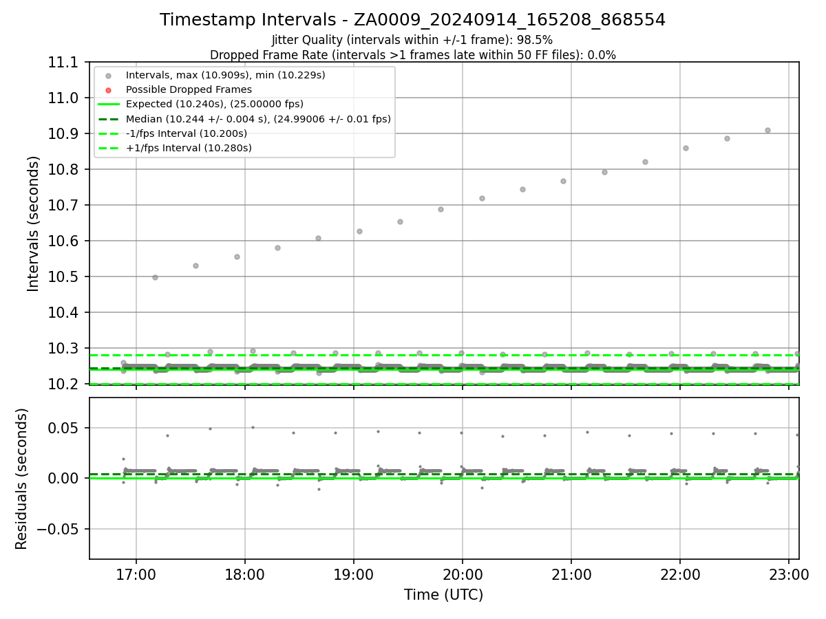Click x-axis tick label "18:00"
The image size is (826, 619).
(x=245, y=574)
